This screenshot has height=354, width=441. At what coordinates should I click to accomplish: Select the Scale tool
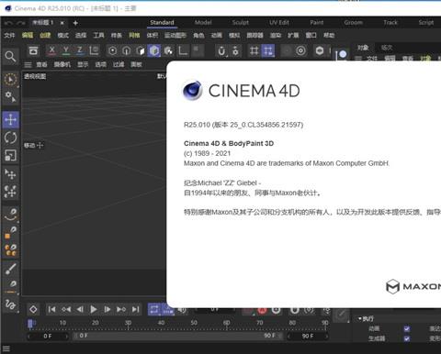[10, 156]
